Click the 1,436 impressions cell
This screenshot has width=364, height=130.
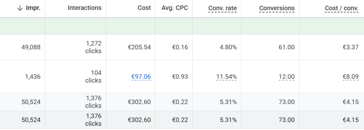pos(33,77)
